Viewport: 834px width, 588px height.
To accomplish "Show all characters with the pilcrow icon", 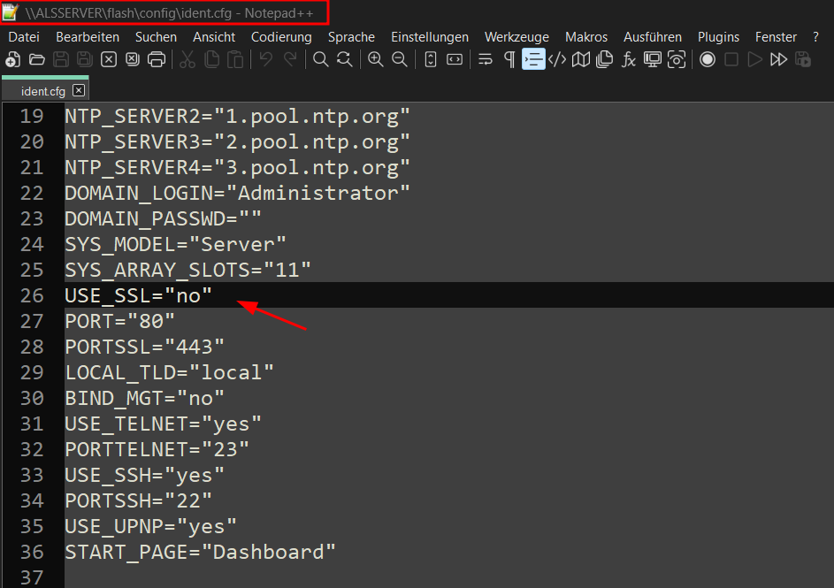I will pos(509,59).
